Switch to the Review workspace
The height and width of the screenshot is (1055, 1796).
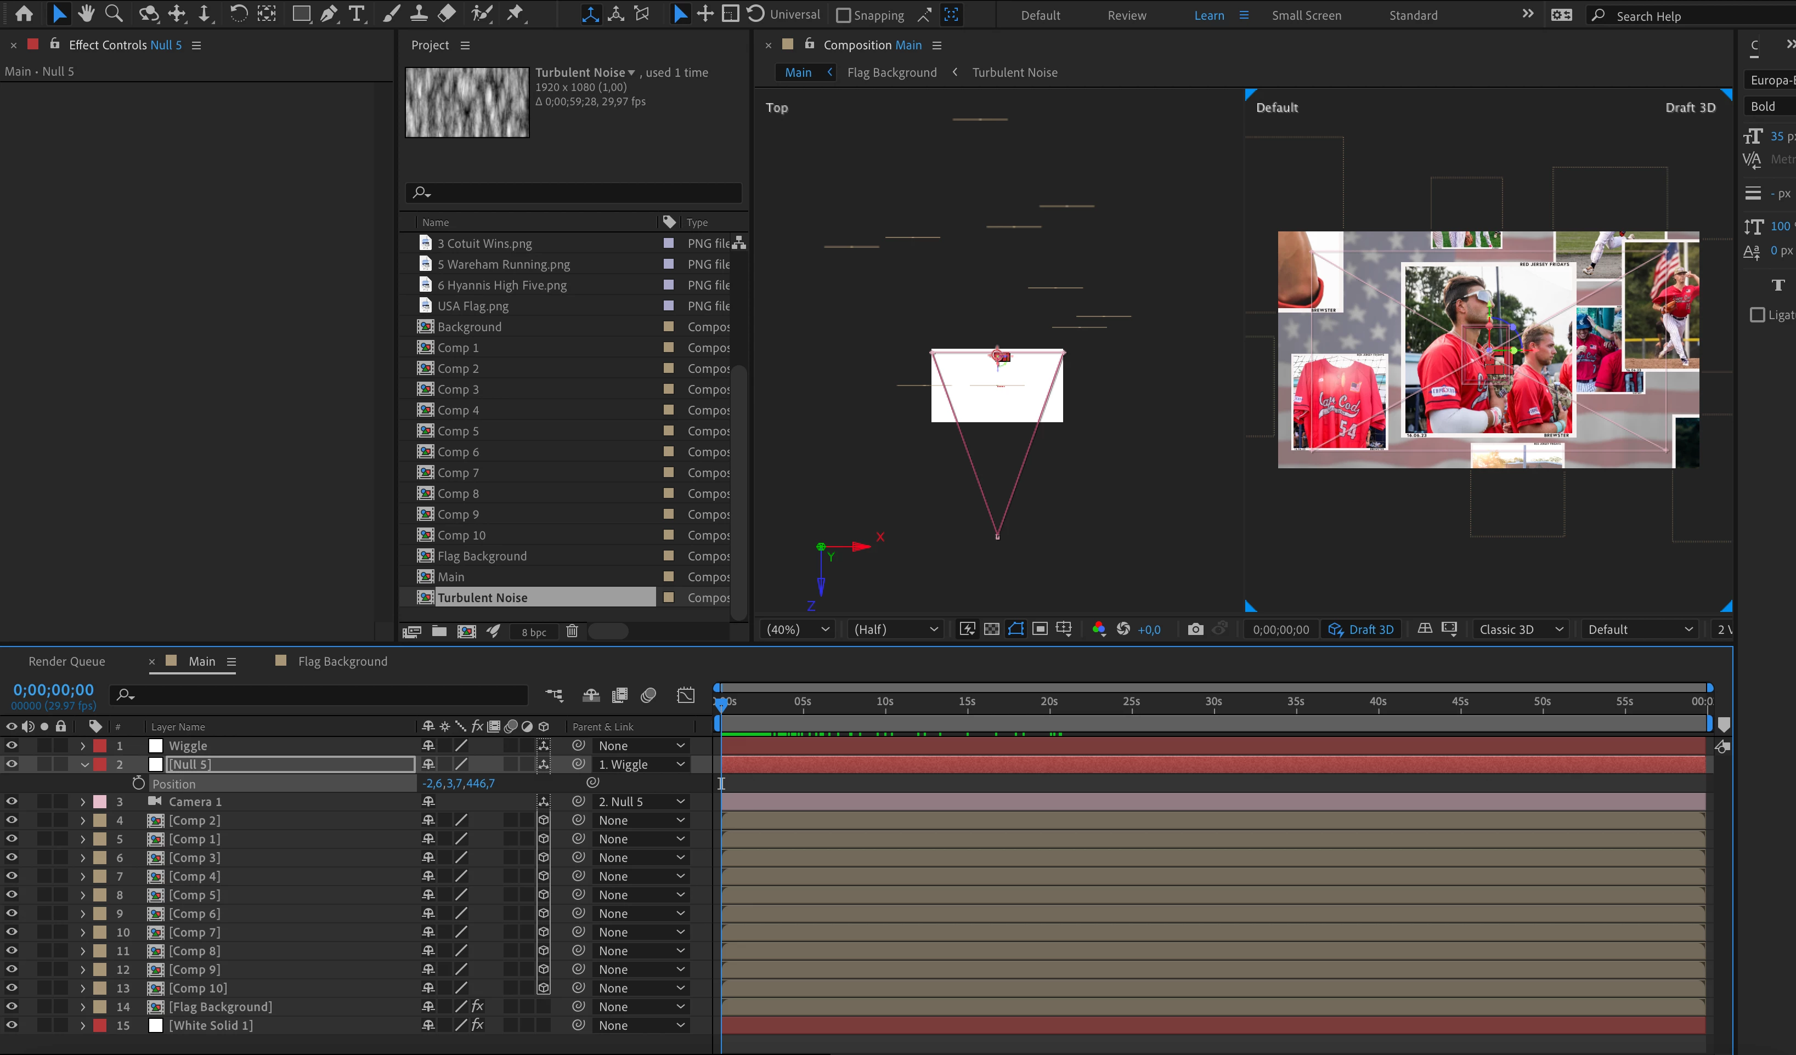tap(1126, 15)
